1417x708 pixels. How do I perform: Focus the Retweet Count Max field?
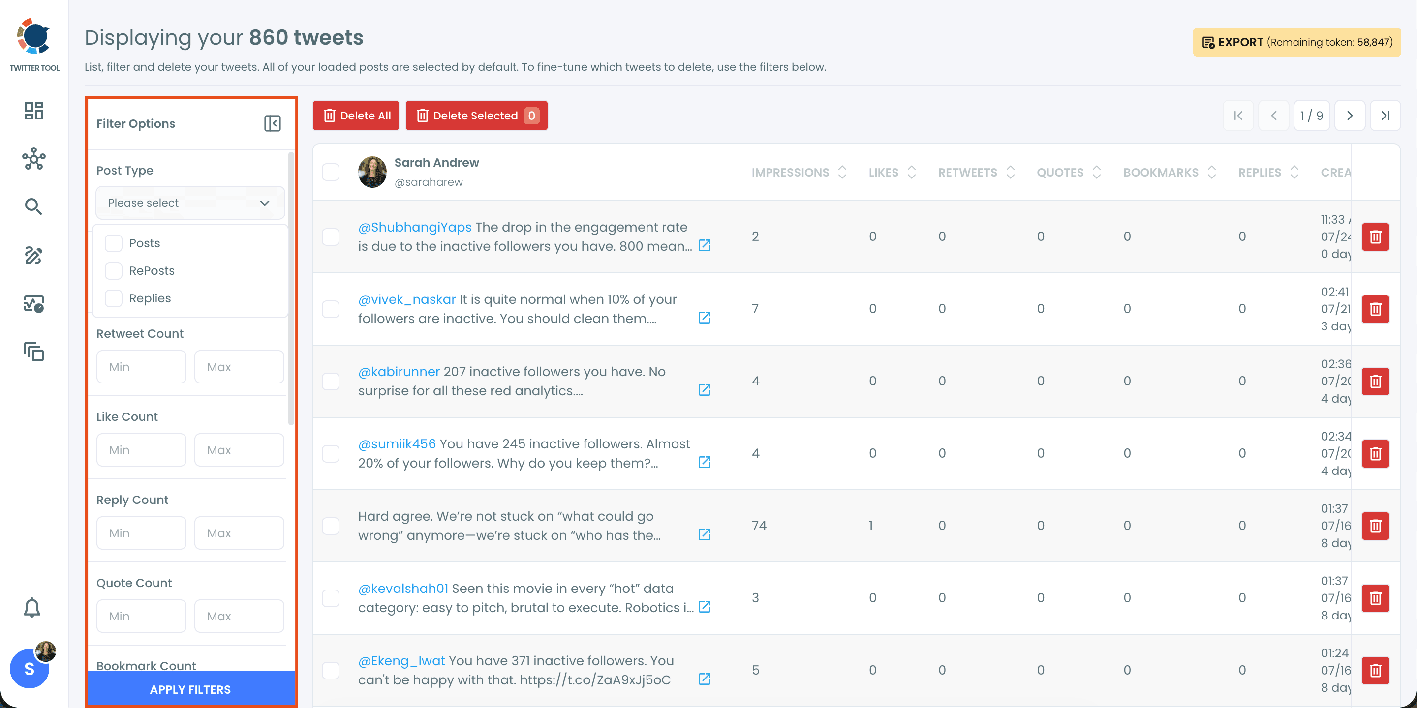(x=239, y=367)
